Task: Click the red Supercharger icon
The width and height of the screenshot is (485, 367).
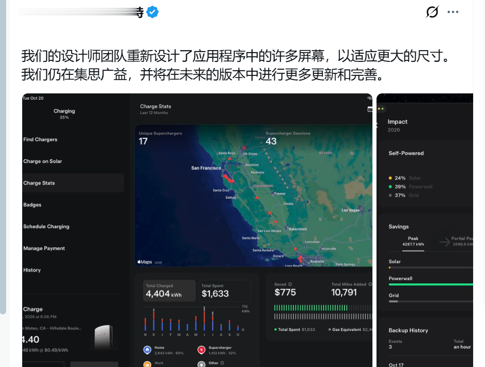Action: pyautogui.click(x=201, y=350)
